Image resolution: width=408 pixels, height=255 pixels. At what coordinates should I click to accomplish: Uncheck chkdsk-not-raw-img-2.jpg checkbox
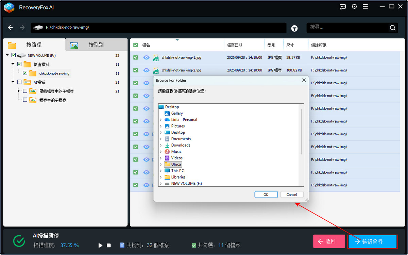(x=136, y=70)
